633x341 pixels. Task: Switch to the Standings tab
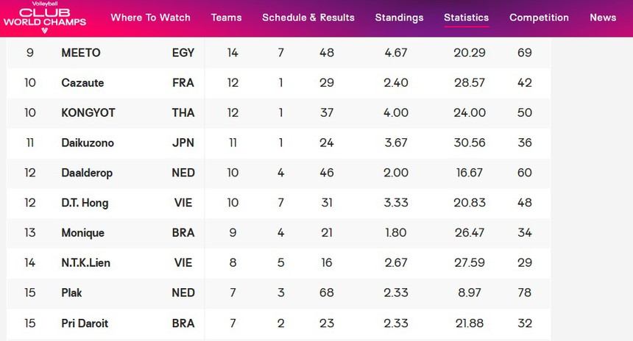pyautogui.click(x=399, y=18)
